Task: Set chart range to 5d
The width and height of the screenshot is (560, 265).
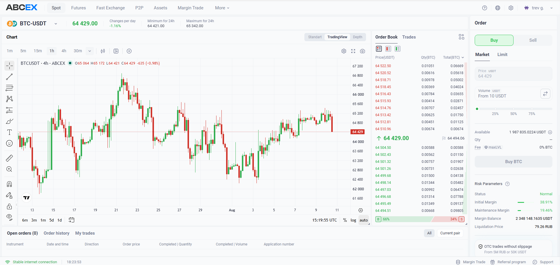Action: (51, 220)
